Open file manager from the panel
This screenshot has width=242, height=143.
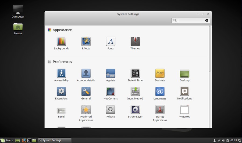point(34,140)
